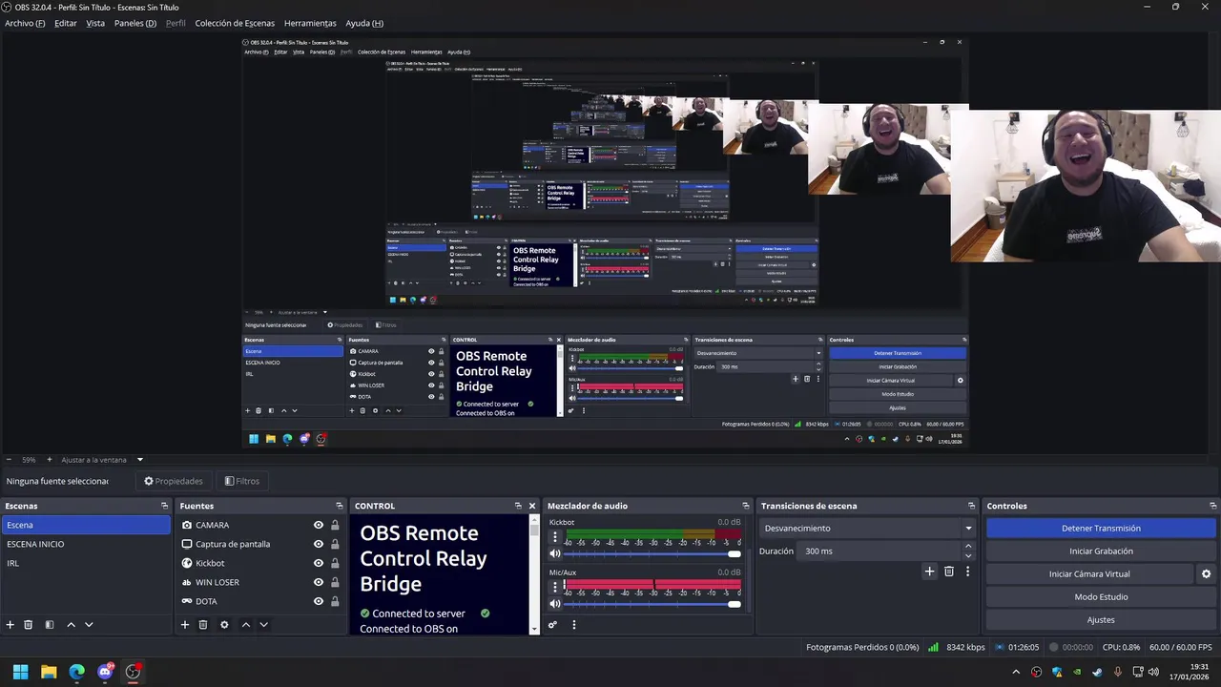Add a scene transition with plus
Viewport: 1221px width, 687px height.
point(930,572)
